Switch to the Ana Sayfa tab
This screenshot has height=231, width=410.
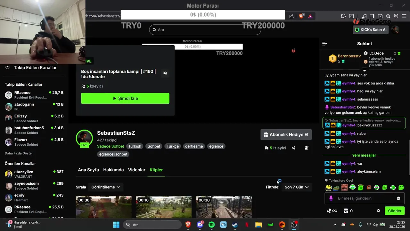[x=88, y=170]
